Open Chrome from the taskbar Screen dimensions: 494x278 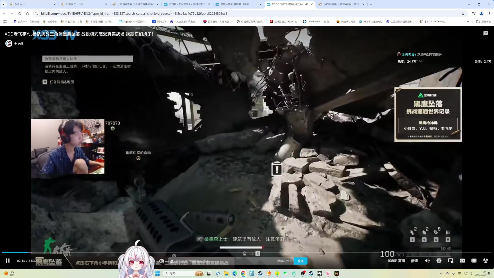(x=243, y=273)
